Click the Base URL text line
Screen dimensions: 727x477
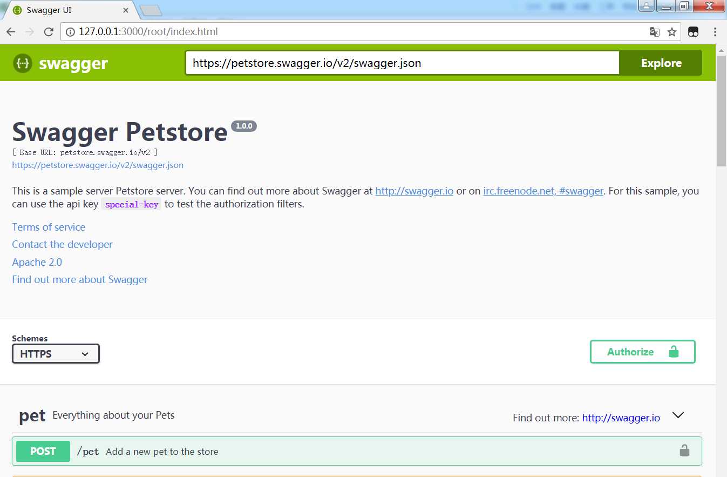[85, 153]
